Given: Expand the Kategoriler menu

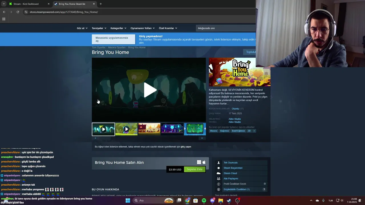Looking at the screenshot, I should click(118, 28).
